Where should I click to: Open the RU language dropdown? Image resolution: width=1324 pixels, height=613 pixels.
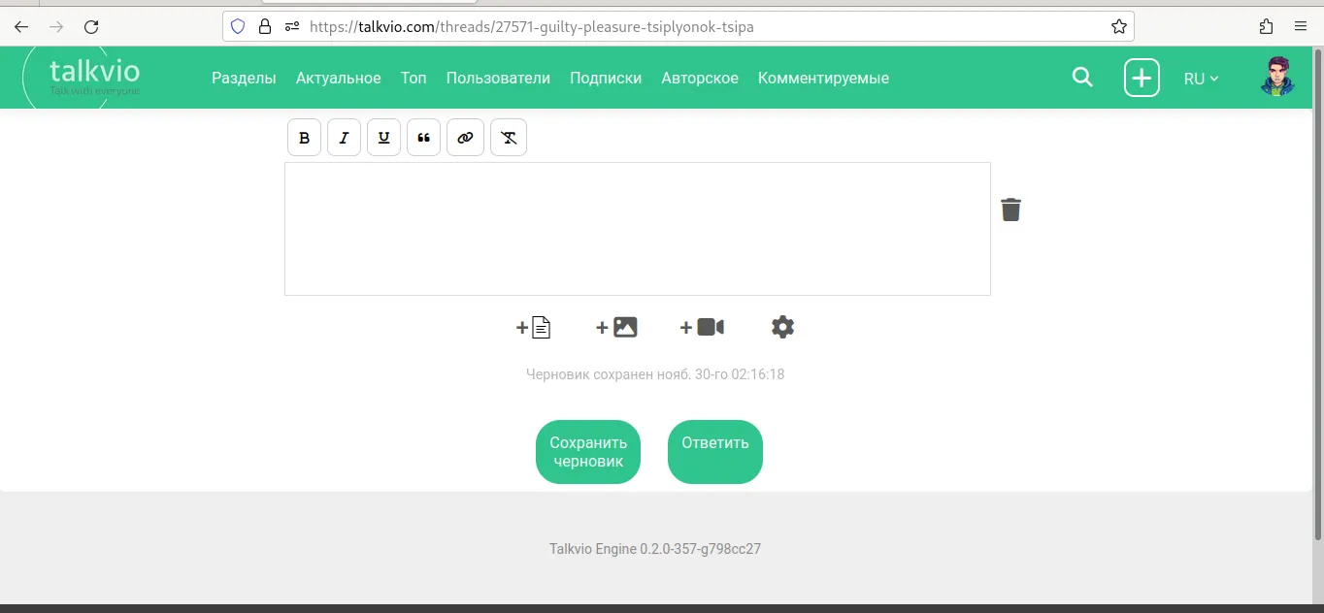point(1201,79)
